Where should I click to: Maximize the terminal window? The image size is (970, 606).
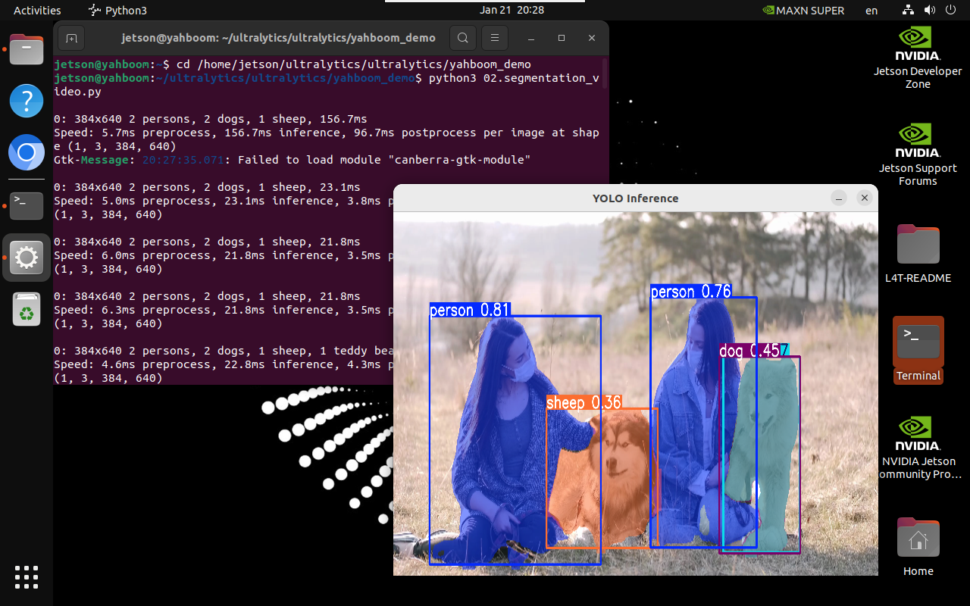tap(562, 38)
